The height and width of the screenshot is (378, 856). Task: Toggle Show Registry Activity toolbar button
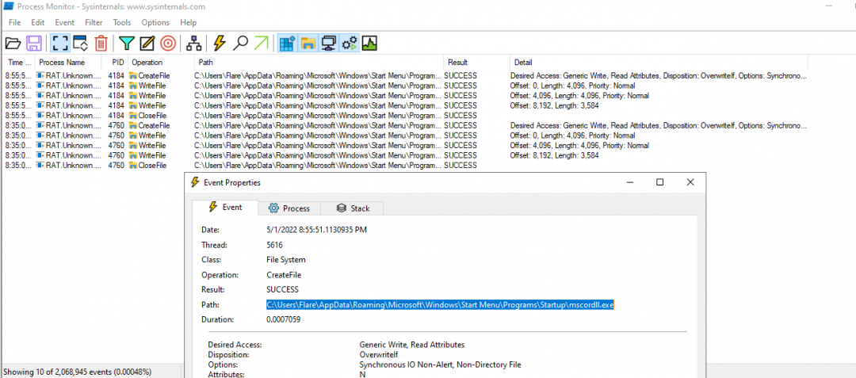[x=287, y=43]
